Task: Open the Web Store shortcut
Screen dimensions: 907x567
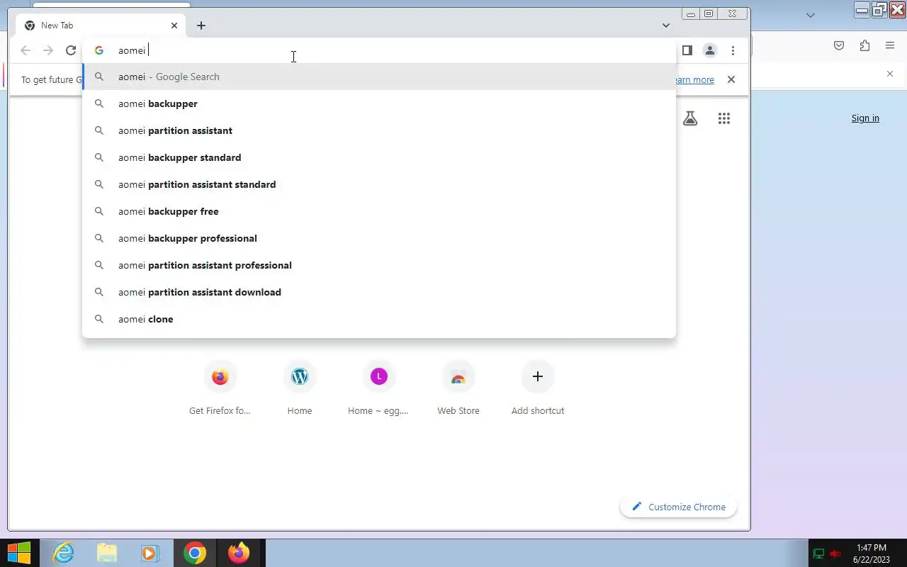Action: tap(458, 387)
